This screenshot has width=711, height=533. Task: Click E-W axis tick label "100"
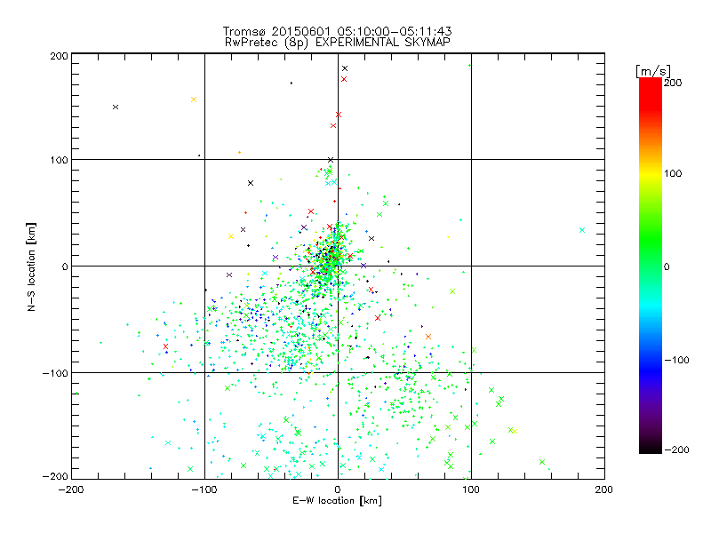pos(471,489)
